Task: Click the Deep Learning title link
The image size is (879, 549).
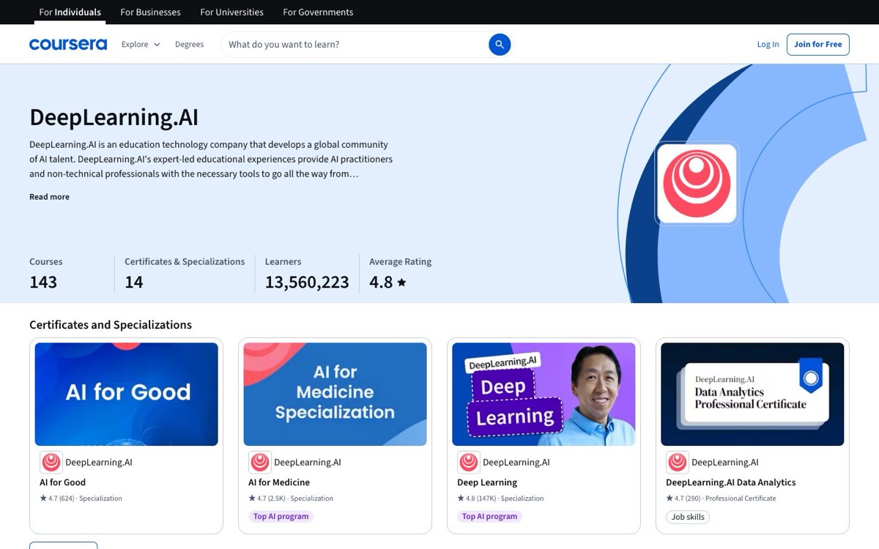Action: tap(487, 482)
